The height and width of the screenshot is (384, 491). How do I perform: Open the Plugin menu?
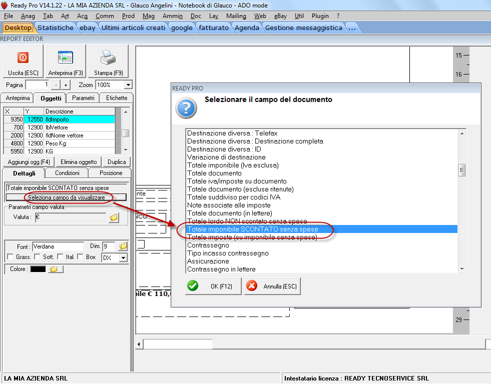point(320,16)
